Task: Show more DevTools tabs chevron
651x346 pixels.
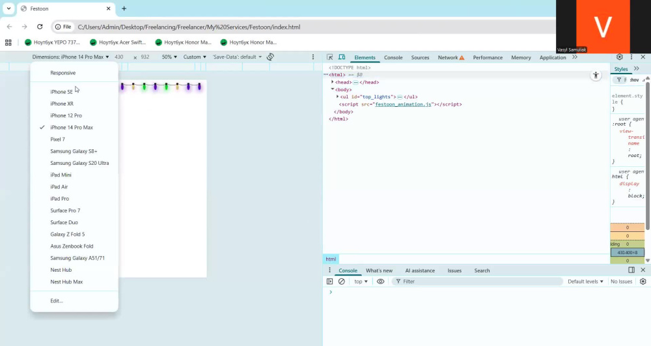Action: coord(575,57)
